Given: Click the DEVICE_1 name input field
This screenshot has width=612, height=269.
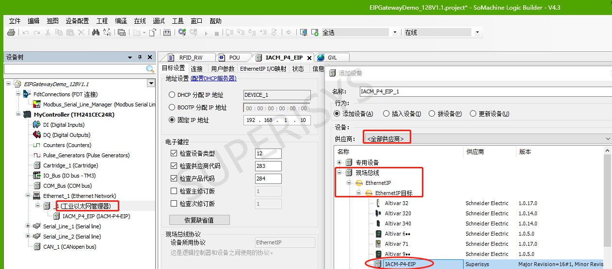Looking at the screenshot, I should pyautogui.click(x=277, y=95).
